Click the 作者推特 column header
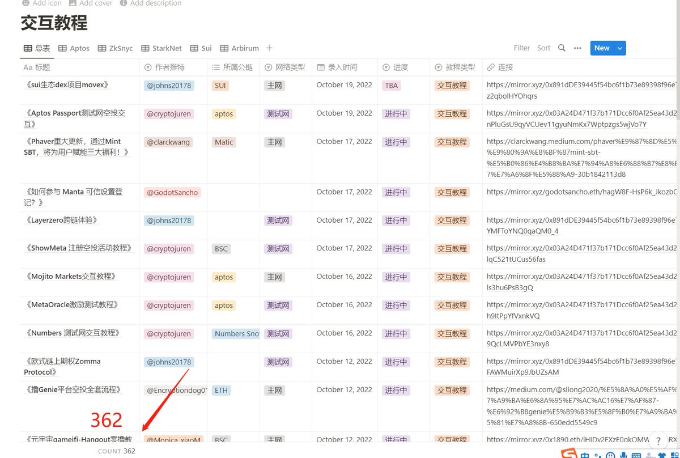This screenshot has width=680, height=458. click(x=173, y=67)
